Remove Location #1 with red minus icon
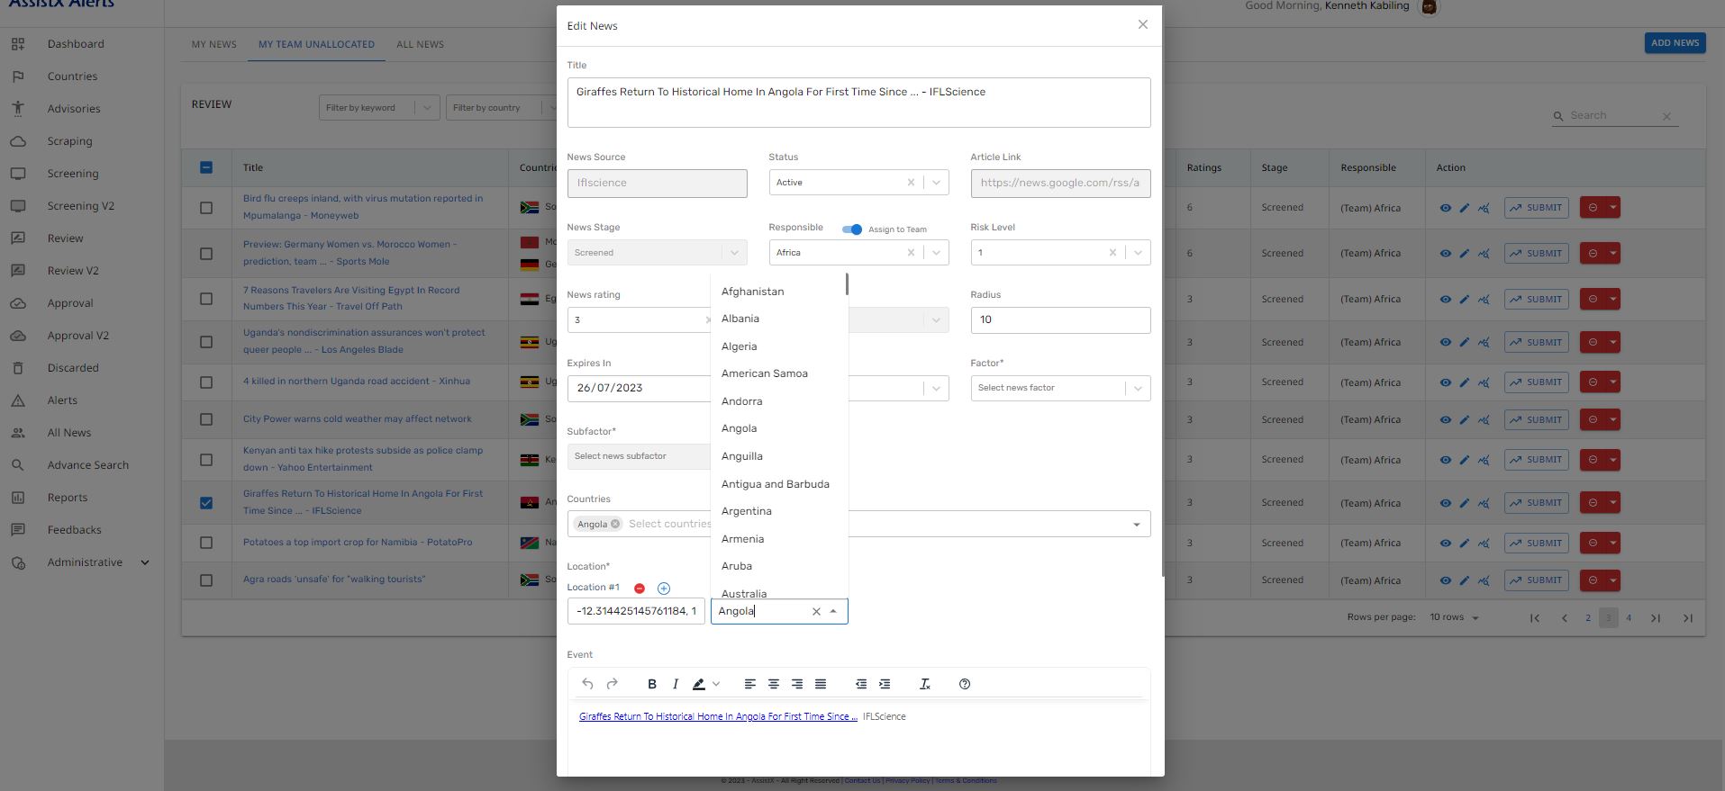This screenshot has height=791, width=1725. pos(640,589)
